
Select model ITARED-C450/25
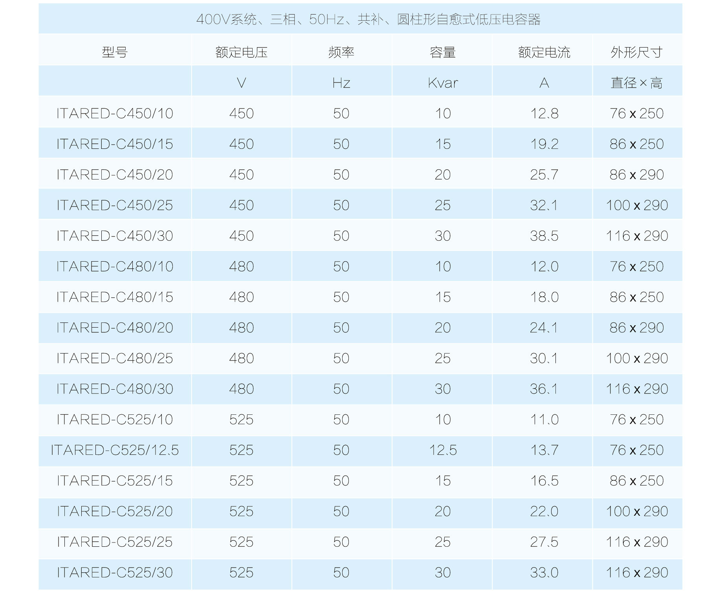click(115, 205)
